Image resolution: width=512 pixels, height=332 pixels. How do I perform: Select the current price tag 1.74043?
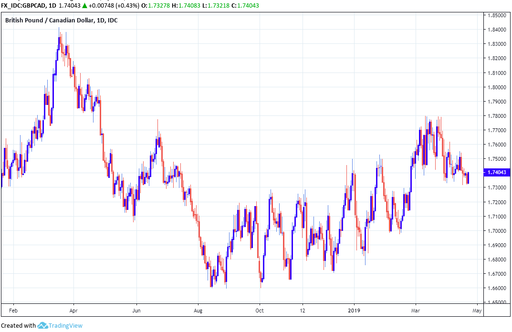point(497,172)
